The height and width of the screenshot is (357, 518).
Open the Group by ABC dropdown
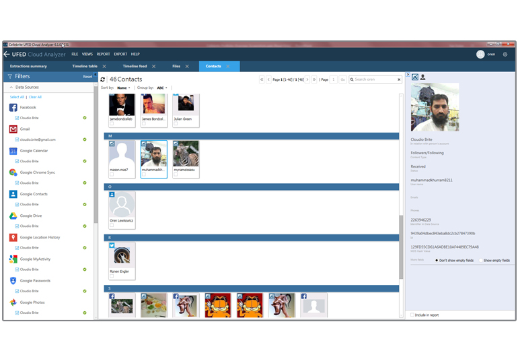tap(162, 88)
